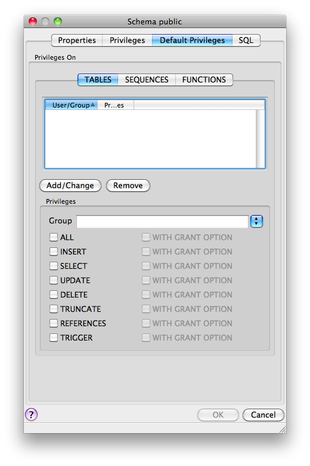Tick the REFERENCES checkbox

click(x=54, y=323)
